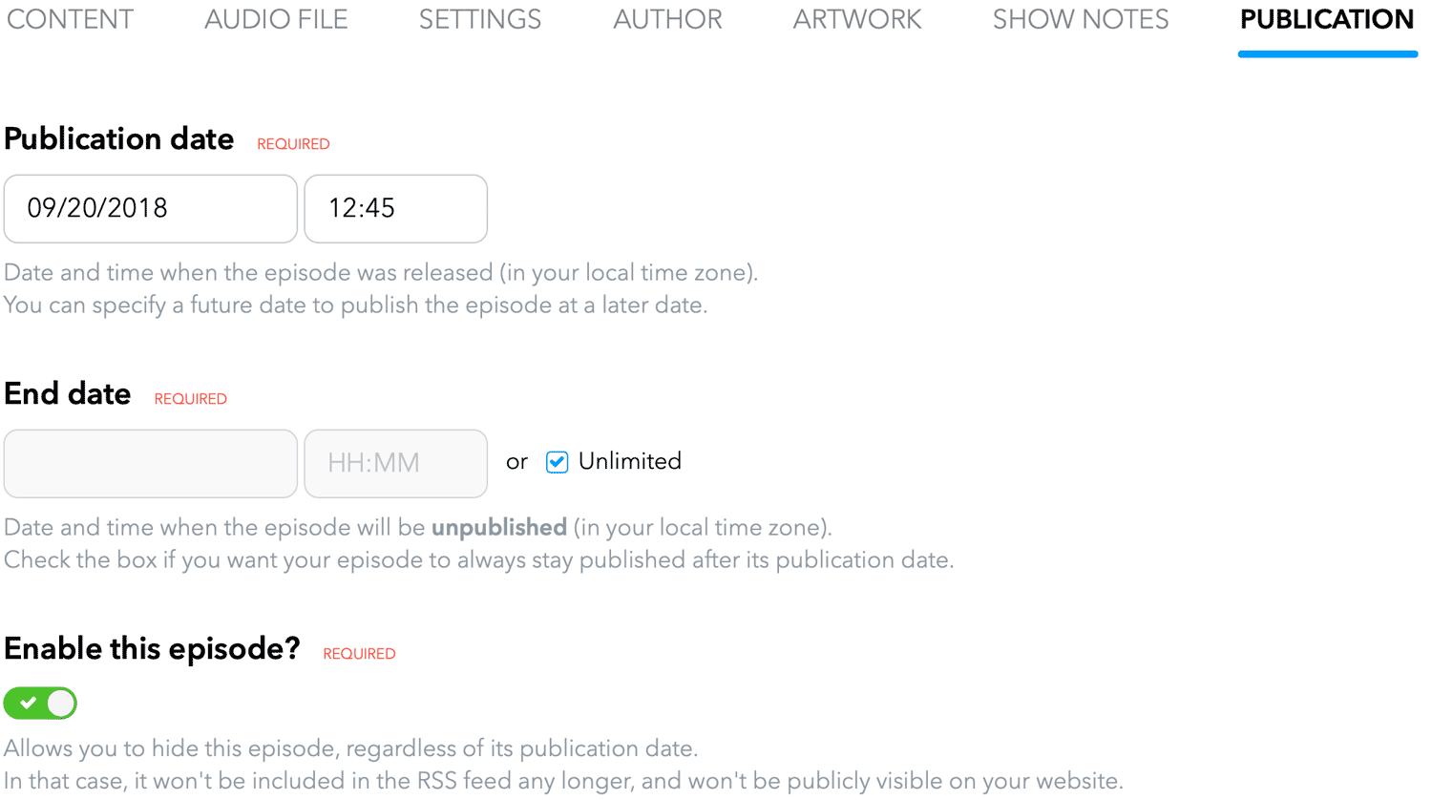
Task: Toggle off the Enable this episode switch
Action: pos(40,704)
